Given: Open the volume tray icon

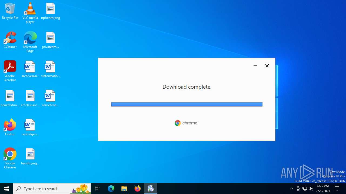Looking at the screenshot, I should (x=311, y=189).
